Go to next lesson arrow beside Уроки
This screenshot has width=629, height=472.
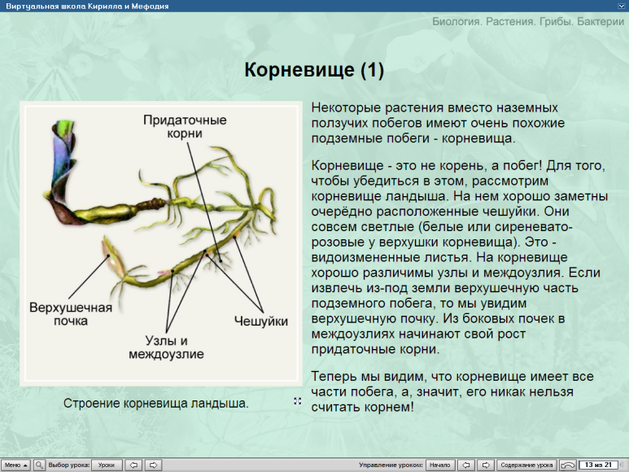[153, 465]
